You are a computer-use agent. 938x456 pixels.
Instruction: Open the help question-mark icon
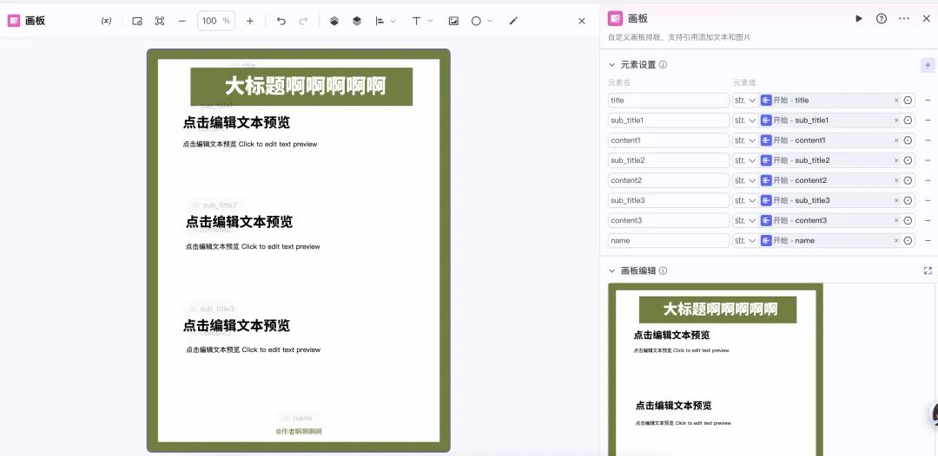(882, 18)
